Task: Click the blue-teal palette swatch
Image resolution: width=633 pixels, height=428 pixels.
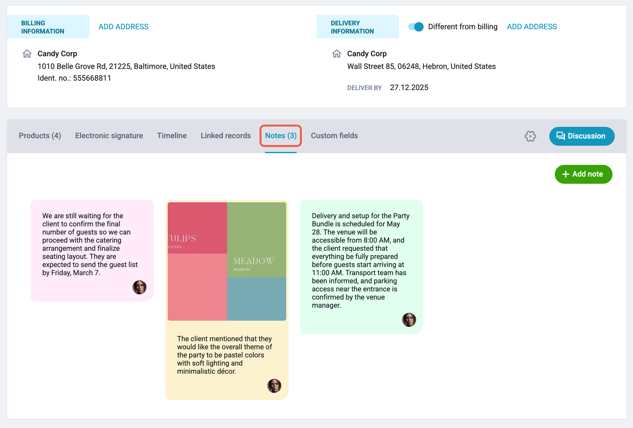Action: (257, 299)
